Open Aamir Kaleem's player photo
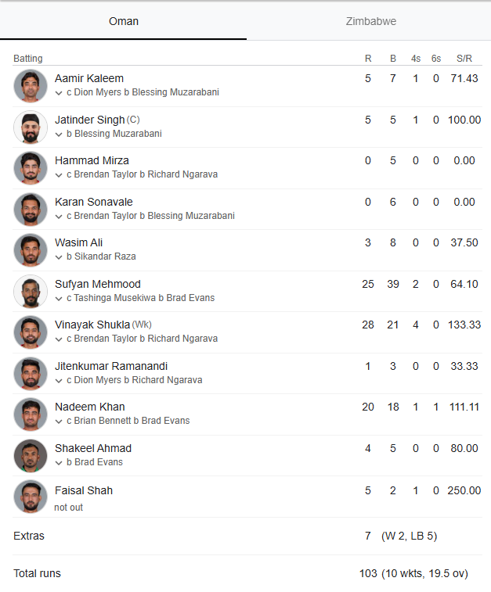 (x=31, y=85)
